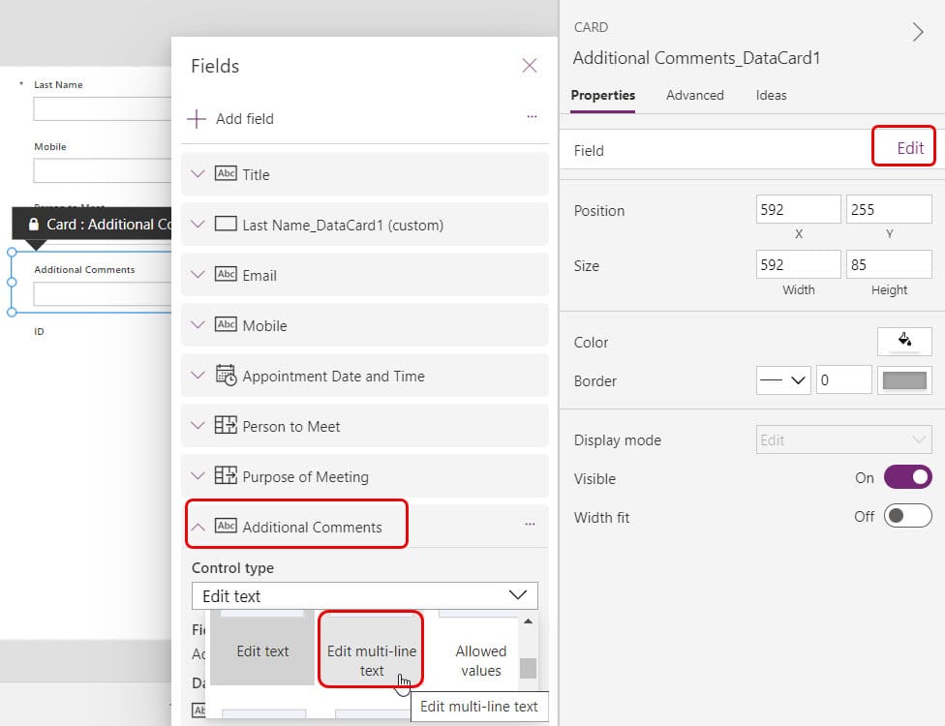Viewport: 945px width, 726px height.
Task: Close the Fields panel with the X icon
Action: (530, 66)
